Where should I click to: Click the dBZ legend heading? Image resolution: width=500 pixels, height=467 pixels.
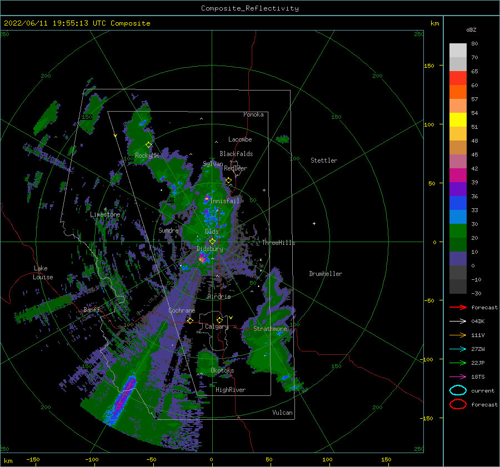coord(471,29)
